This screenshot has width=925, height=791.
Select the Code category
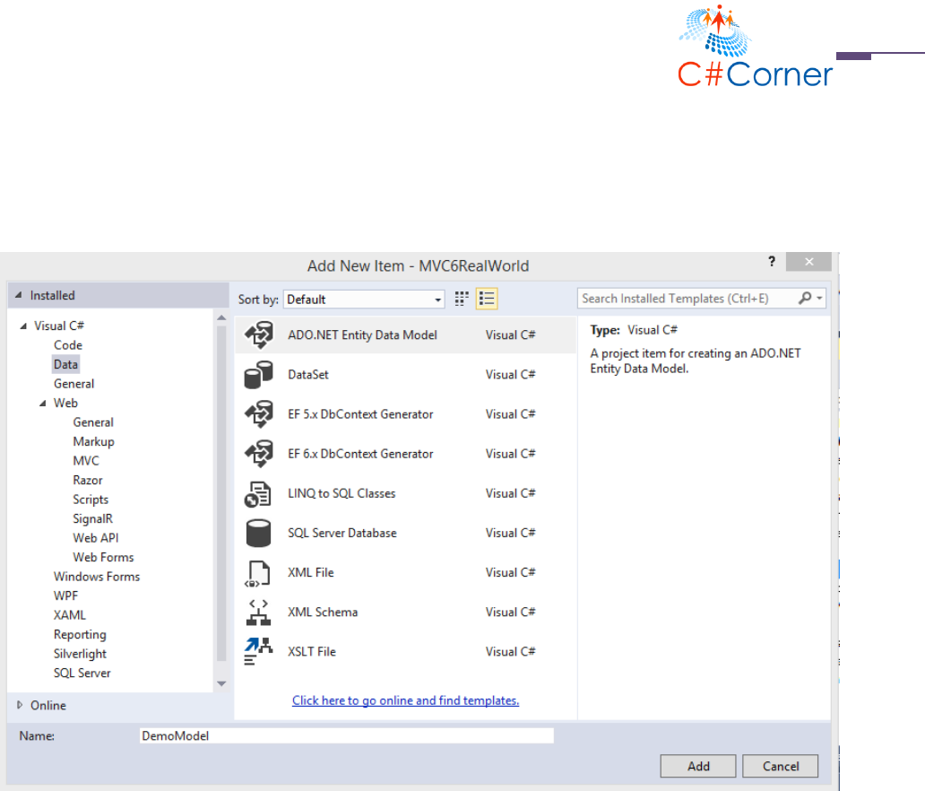tap(68, 344)
